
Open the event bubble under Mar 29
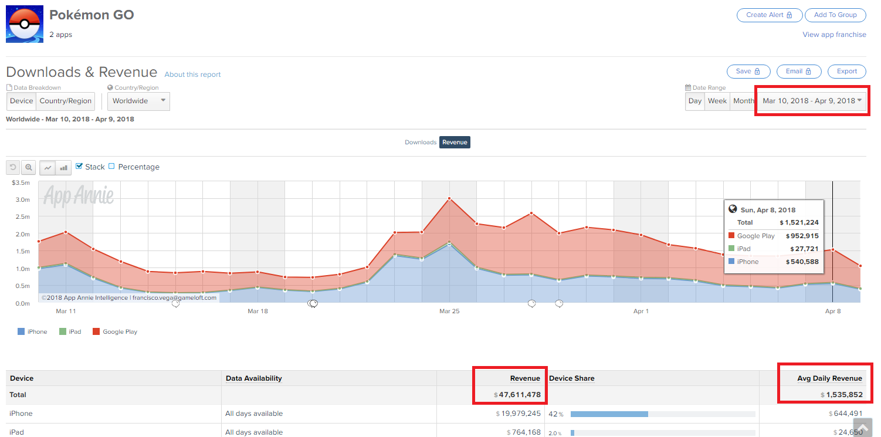(x=559, y=303)
